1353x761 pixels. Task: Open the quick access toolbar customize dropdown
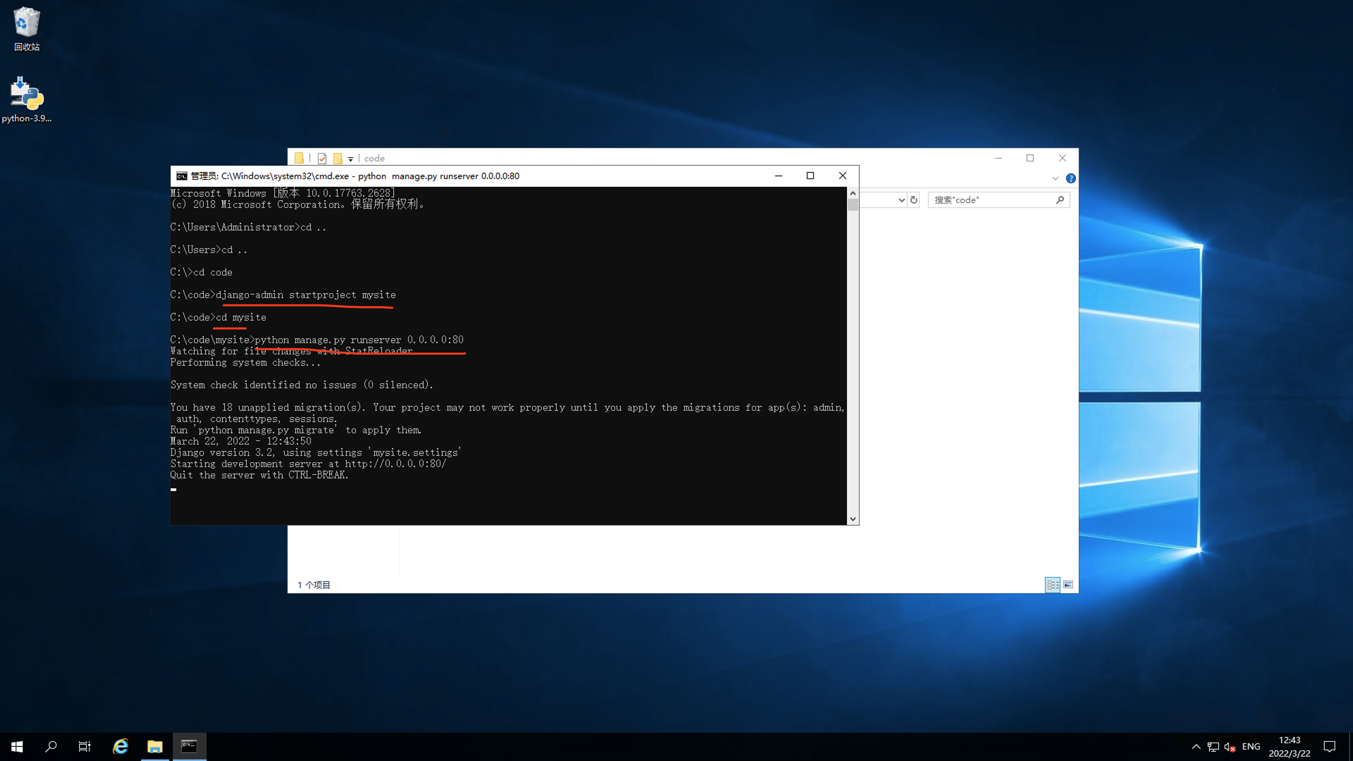pyautogui.click(x=350, y=159)
